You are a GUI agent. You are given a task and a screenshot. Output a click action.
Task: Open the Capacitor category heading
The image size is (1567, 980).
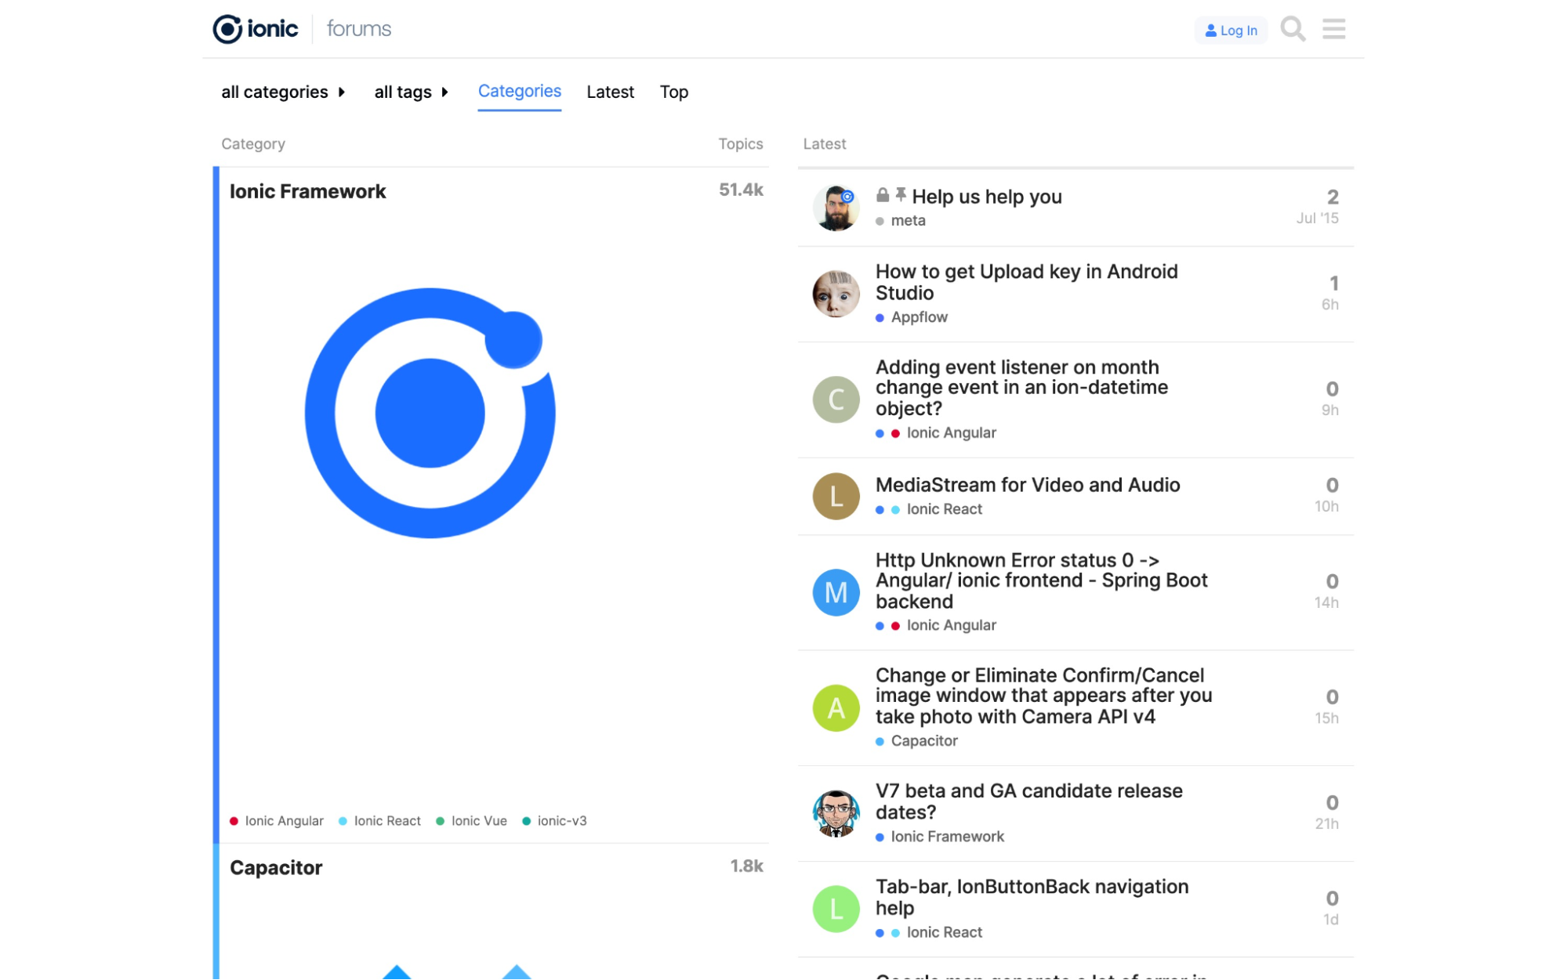pyautogui.click(x=276, y=867)
